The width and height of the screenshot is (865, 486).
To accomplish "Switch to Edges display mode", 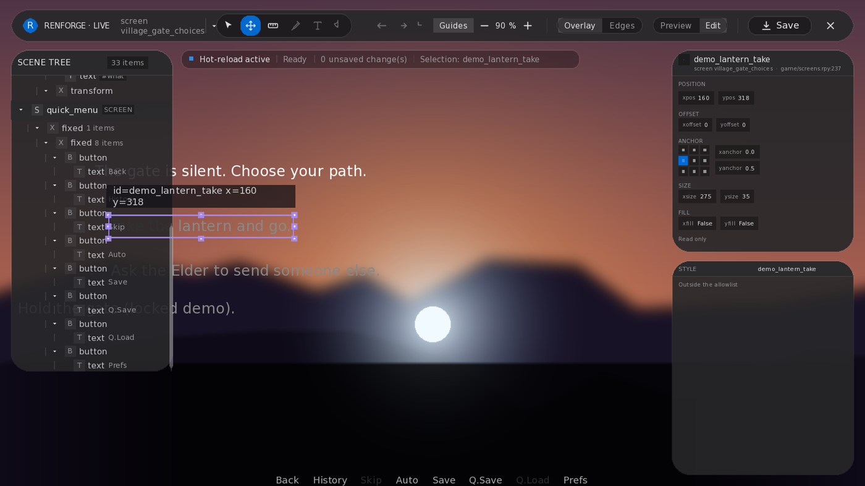I will point(622,25).
